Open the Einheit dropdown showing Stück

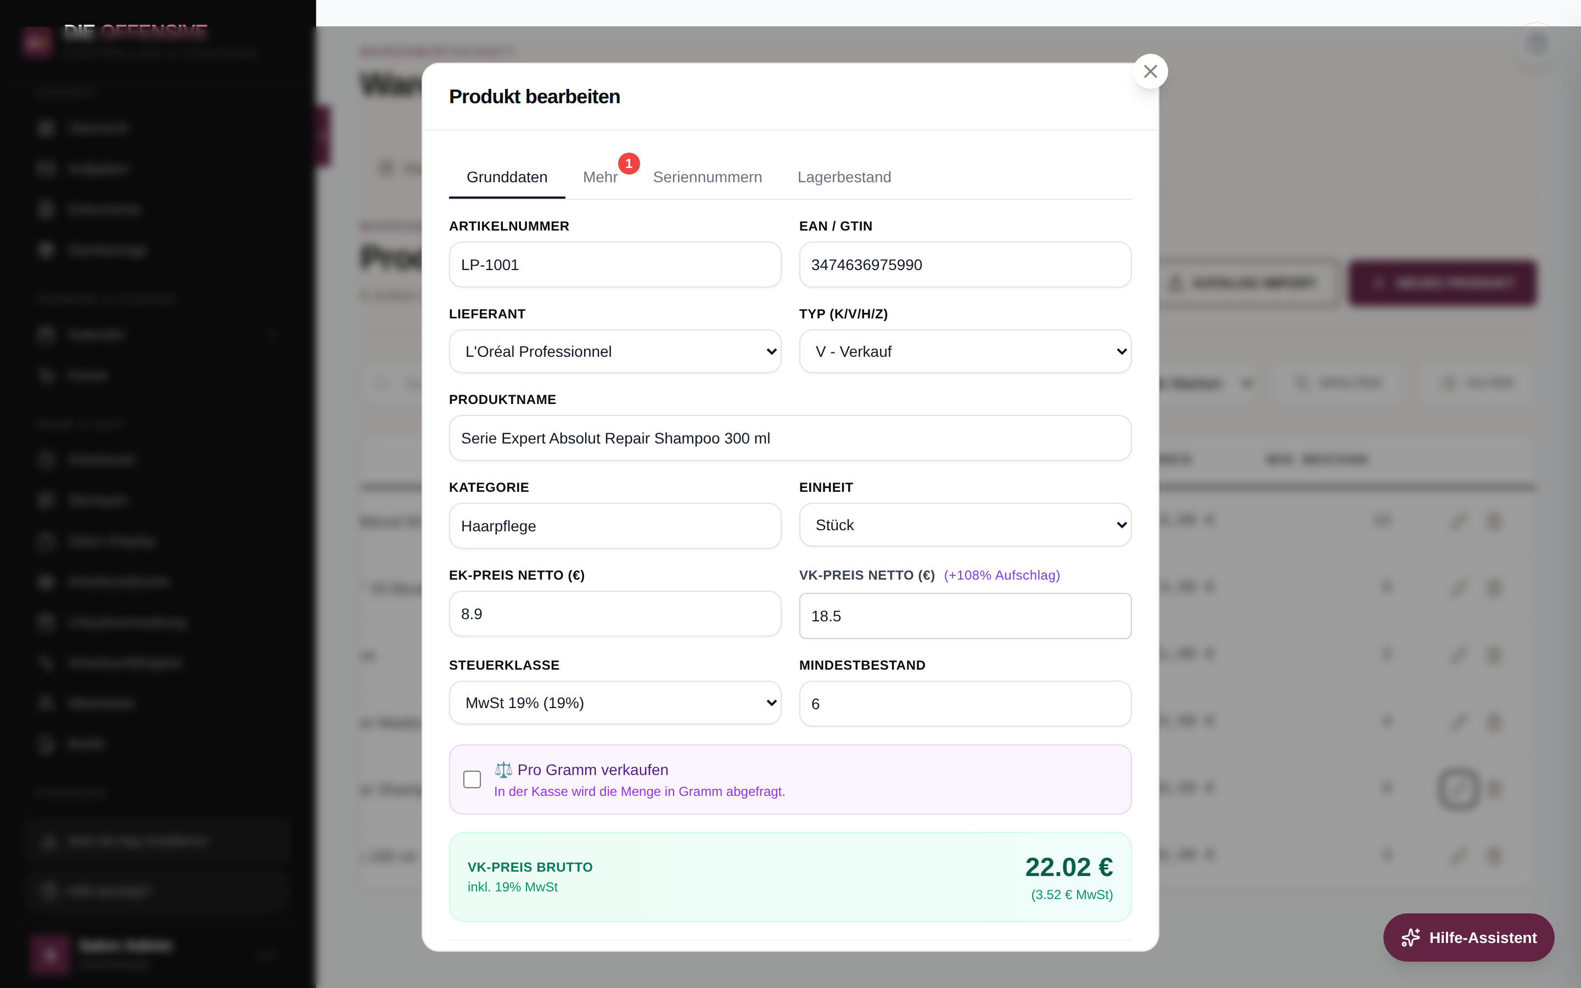(x=965, y=525)
